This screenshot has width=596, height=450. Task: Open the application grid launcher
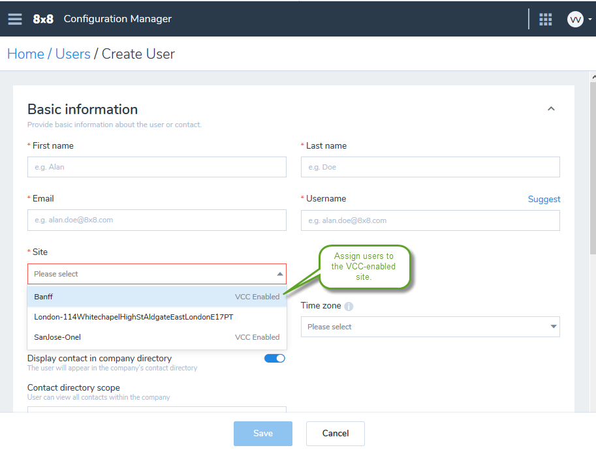[546, 19]
